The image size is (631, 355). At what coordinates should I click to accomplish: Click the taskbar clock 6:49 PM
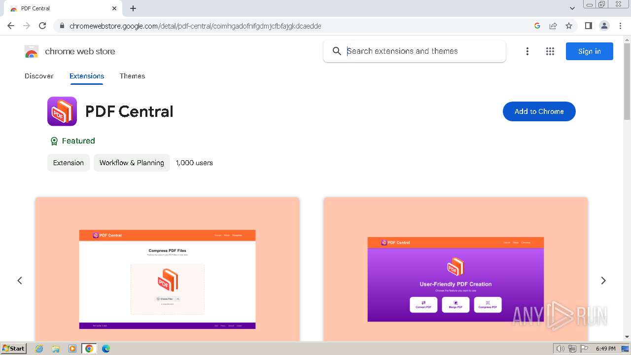pyautogui.click(x=605, y=349)
